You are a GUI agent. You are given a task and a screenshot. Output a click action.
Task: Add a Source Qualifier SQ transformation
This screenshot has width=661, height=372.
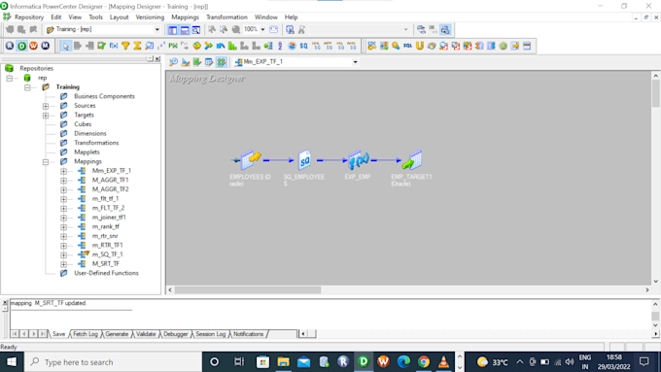tap(303, 46)
